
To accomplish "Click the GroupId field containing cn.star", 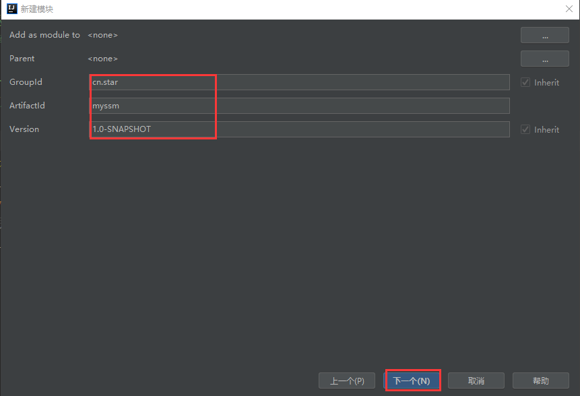I will click(x=202, y=81).
